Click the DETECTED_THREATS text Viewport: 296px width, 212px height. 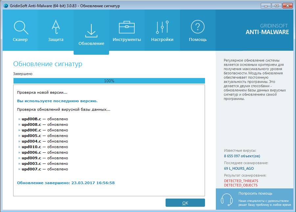pos(241,181)
